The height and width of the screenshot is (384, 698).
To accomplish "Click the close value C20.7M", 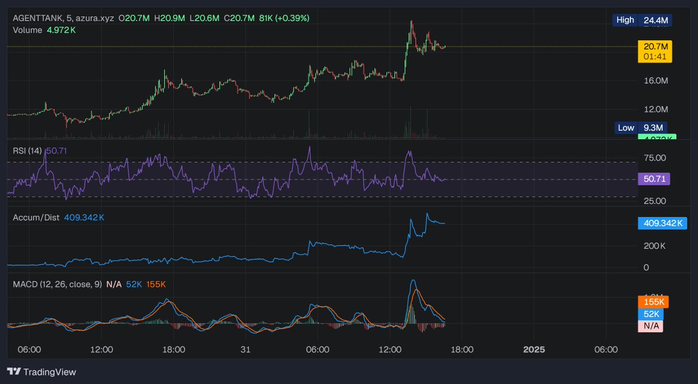I will point(238,18).
